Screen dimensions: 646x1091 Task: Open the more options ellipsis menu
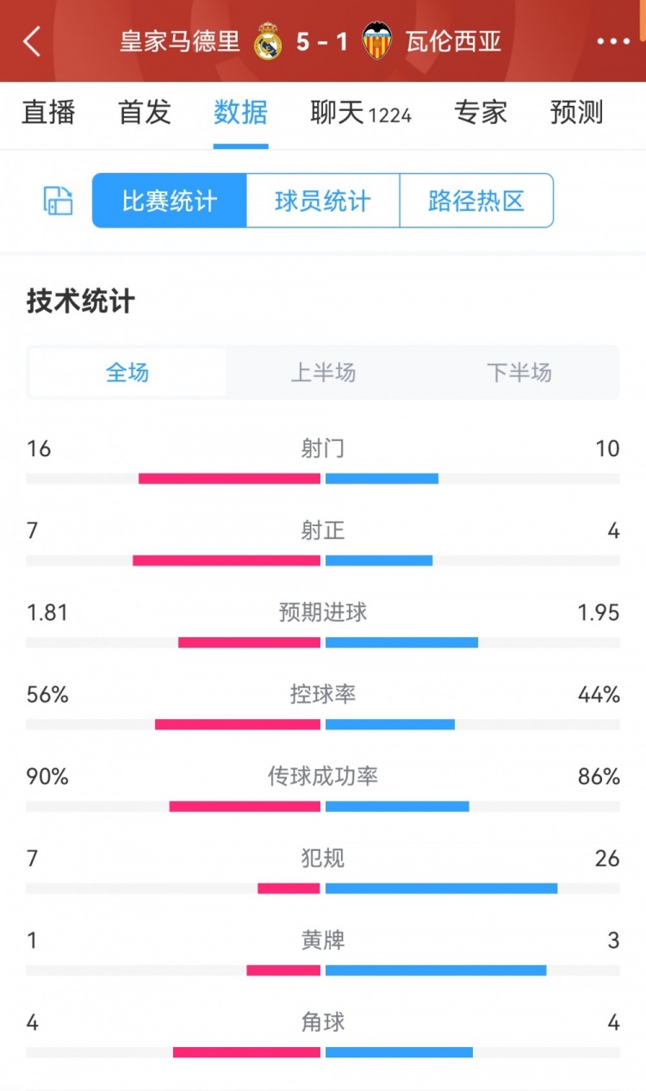(613, 40)
